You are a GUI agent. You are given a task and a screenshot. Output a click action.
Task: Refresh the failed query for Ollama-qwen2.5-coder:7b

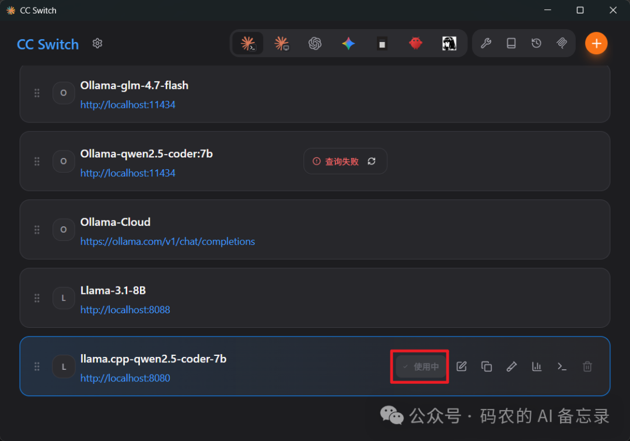pos(372,161)
